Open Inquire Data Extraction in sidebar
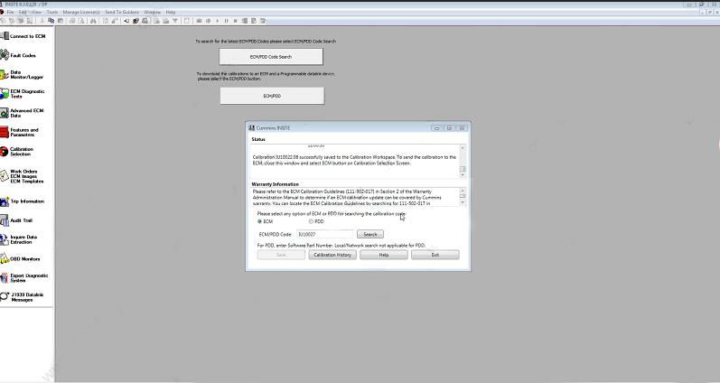Screen dimensions: 720x383 tap(19, 239)
